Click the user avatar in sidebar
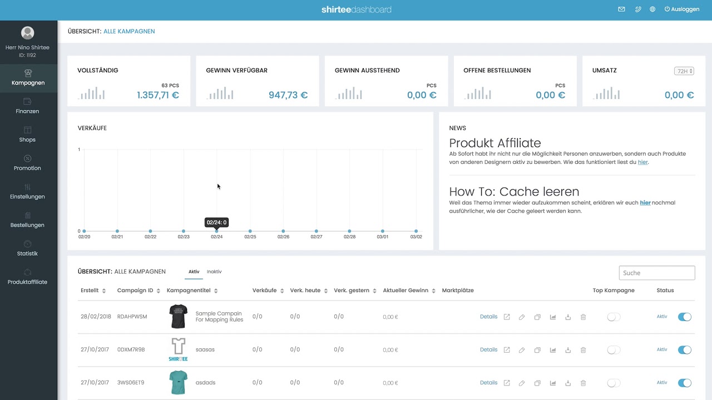 point(27,33)
